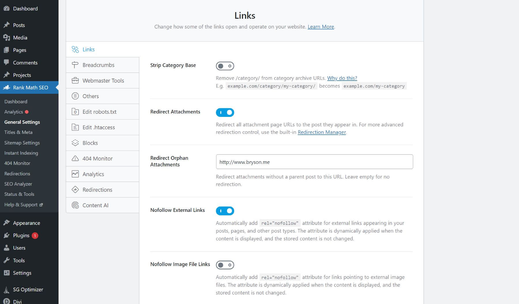Toggle Nofollow Image File Links on
The height and width of the screenshot is (304, 519).
(225, 265)
